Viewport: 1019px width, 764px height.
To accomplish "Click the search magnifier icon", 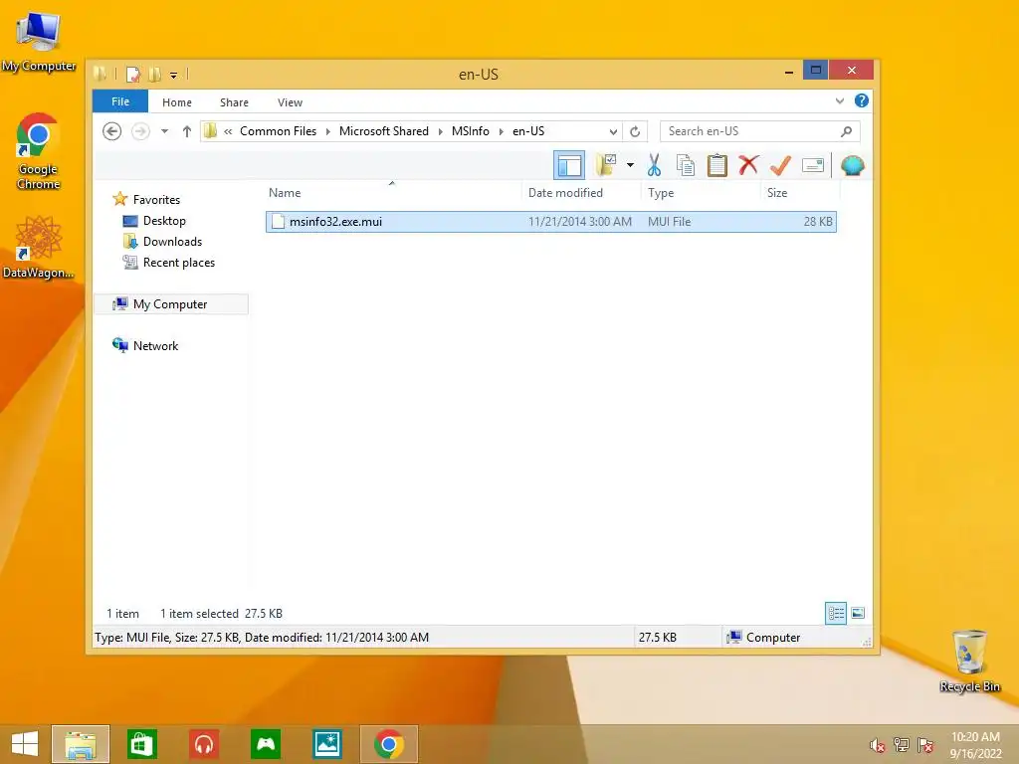I will pos(846,131).
